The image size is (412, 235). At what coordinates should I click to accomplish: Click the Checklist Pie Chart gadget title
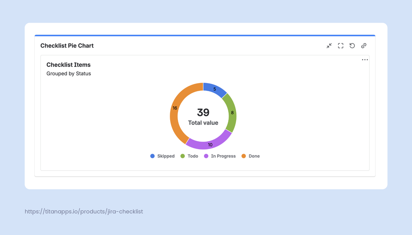67,46
